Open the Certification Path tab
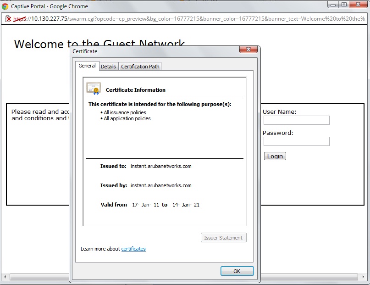Image resolution: width=370 pixels, height=285 pixels. click(x=140, y=67)
